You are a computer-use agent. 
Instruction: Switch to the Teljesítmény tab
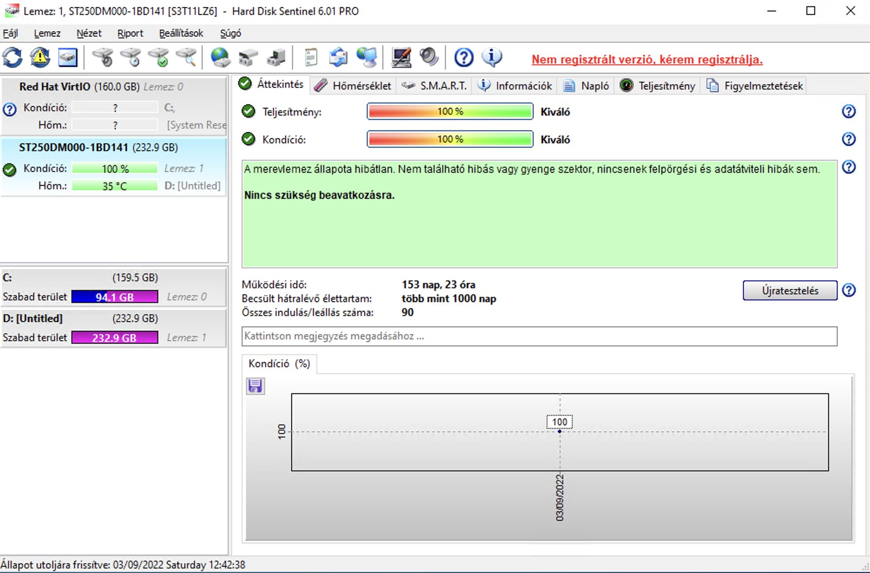(x=658, y=86)
